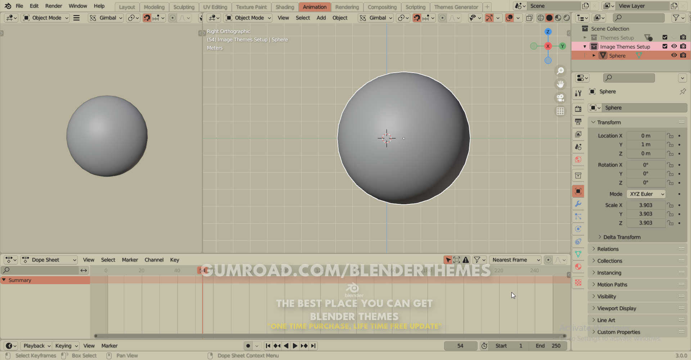Click the Scale X value field
This screenshot has width=691, height=360.
click(x=646, y=205)
